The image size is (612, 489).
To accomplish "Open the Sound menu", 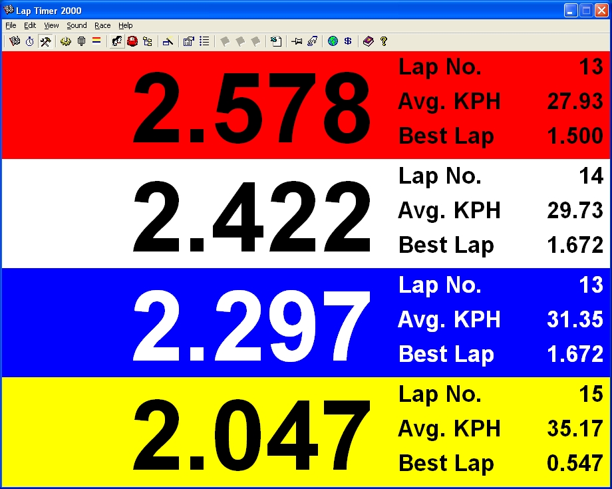I will [x=76, y=25].
